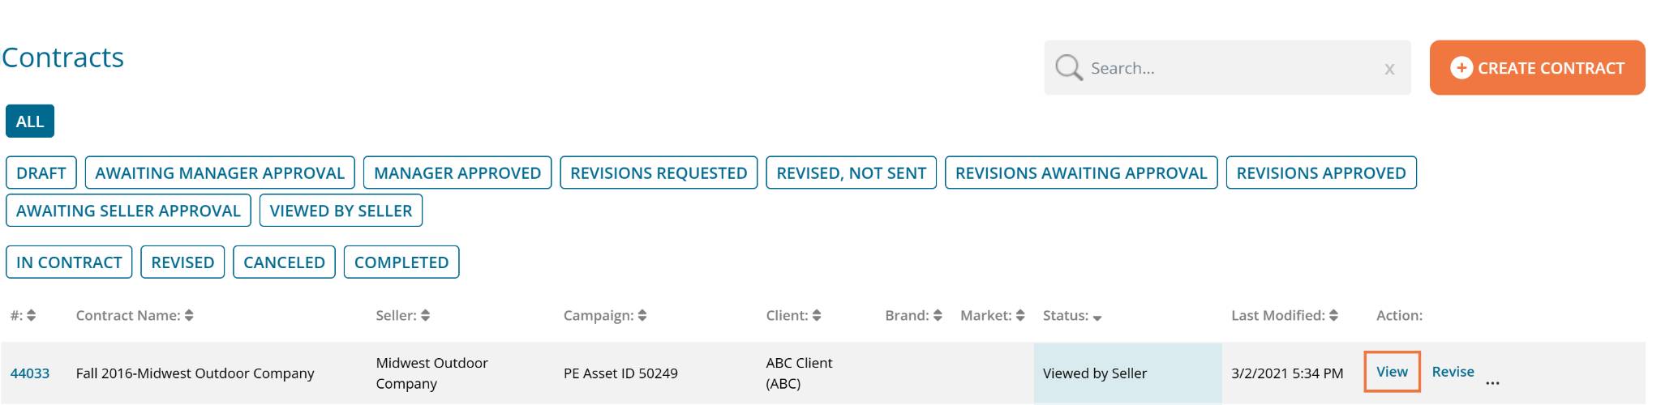Screen dimensions: 1661x405
Task: Select the ALL filter tab
Action: (x=30, y=122)
